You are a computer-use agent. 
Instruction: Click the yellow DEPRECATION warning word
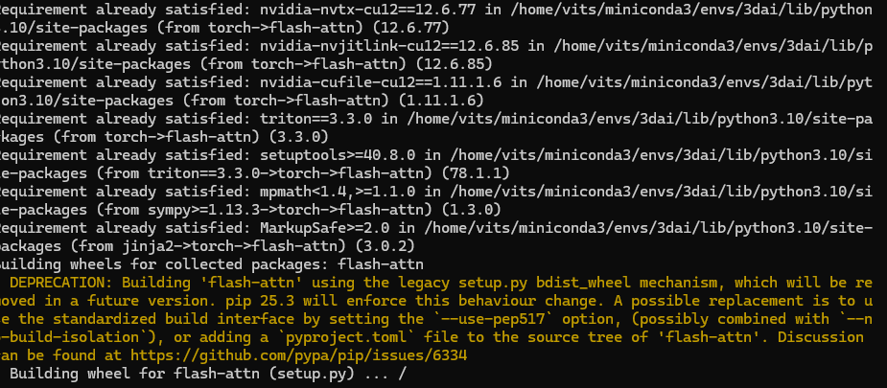coord(58,283)
